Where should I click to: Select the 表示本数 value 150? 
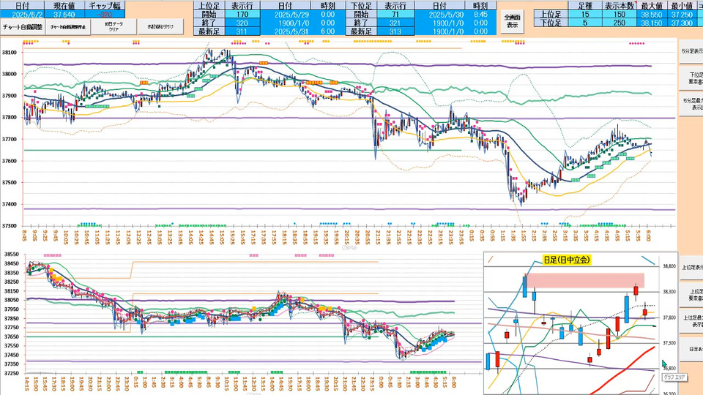(620, 15)
